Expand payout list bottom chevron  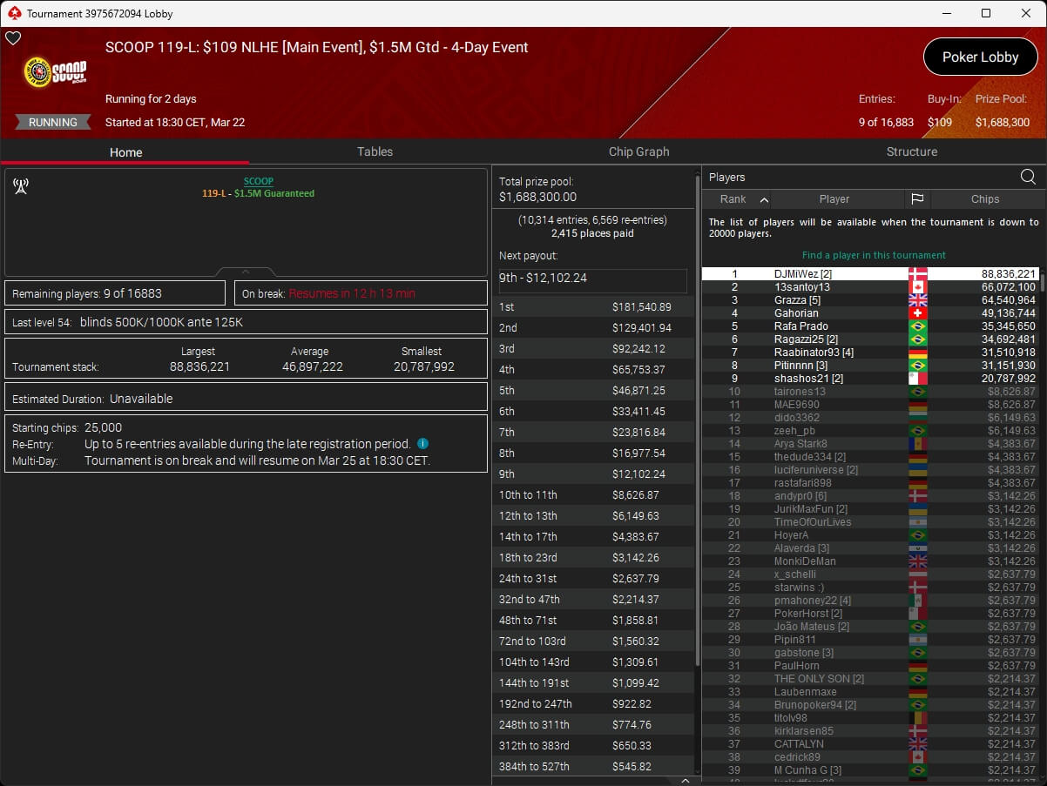[x=685, y=781]
